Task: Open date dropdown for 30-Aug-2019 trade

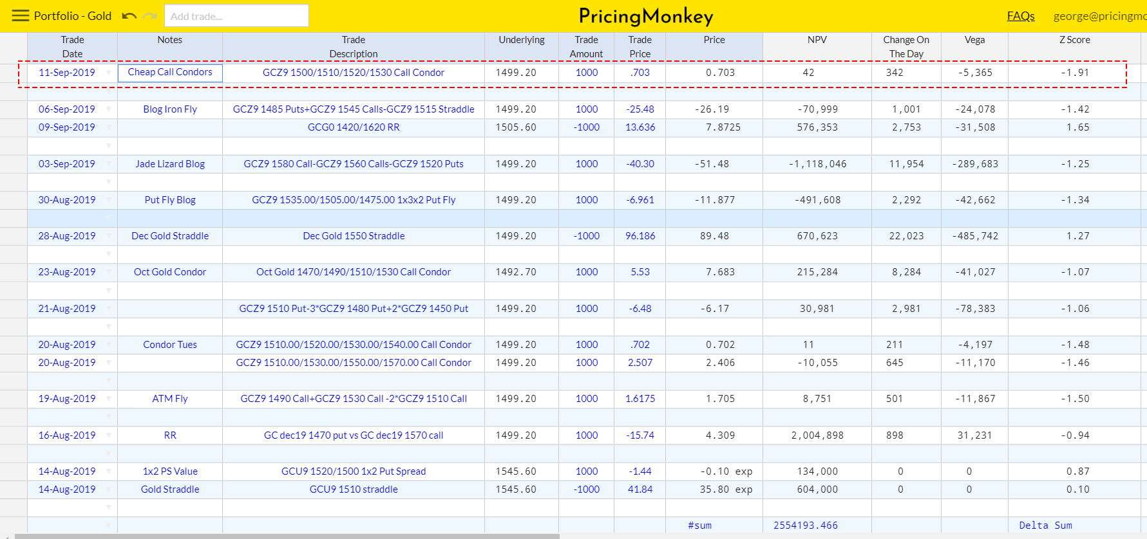Action: [x=108, y=200]
